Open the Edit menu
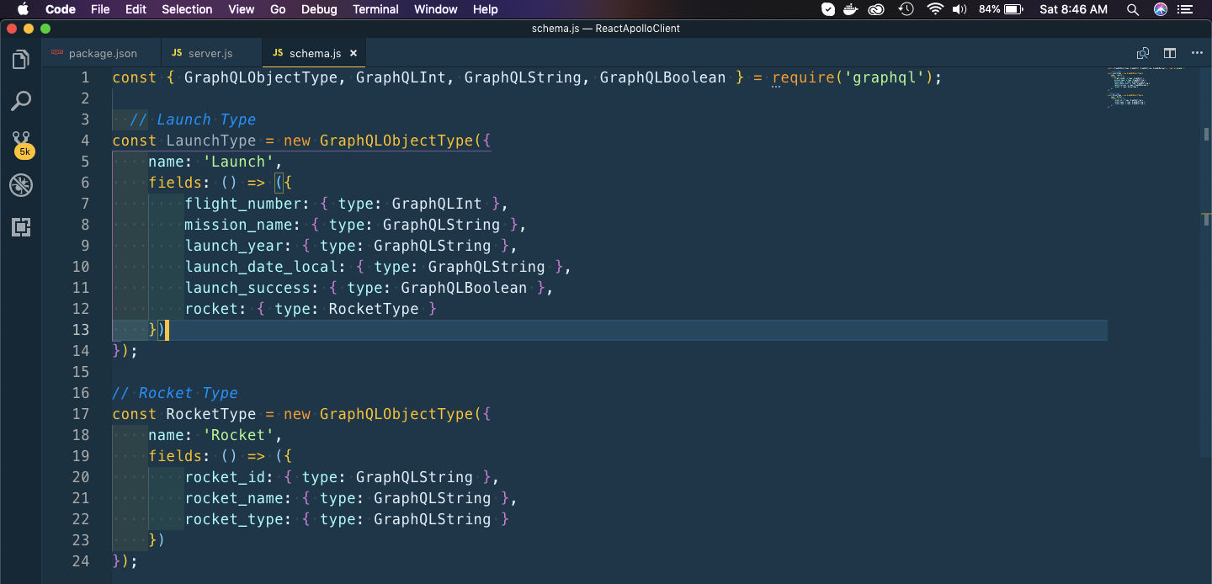This screenshot has width=1212, height=584. [x=136, y=9]
